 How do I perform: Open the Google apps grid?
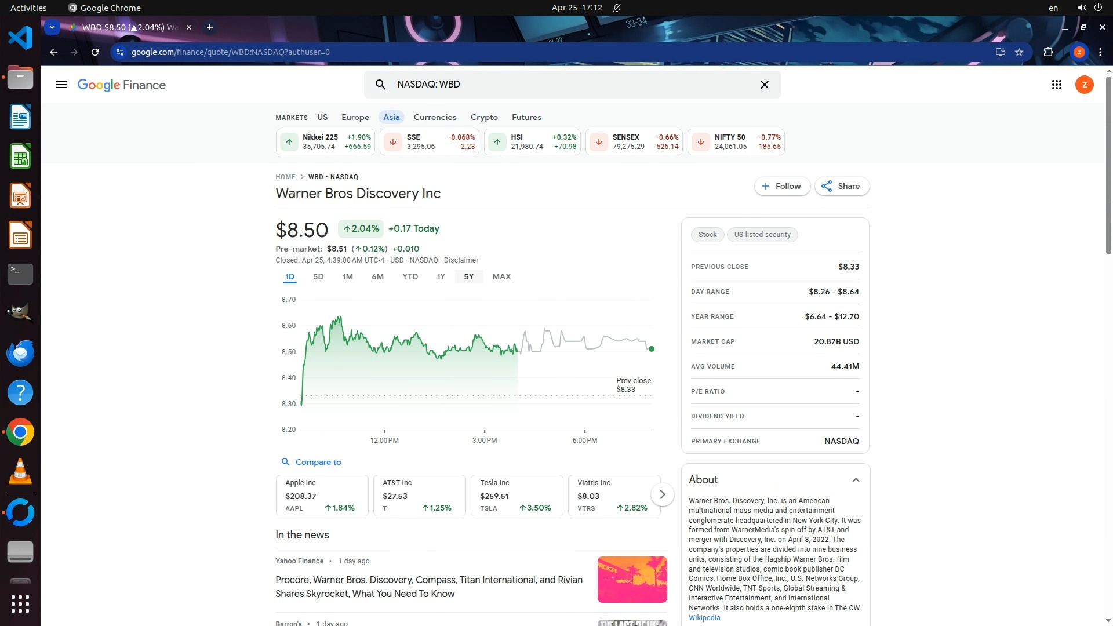click(1056, 85)
